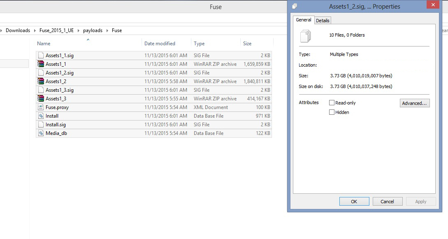Click the Fuse.proxy XML document icon

[41, 107]
